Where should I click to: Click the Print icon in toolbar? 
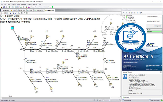6,7
